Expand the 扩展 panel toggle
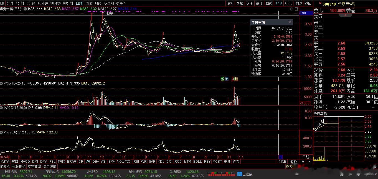378x179 pixels. tap(5, 167)
